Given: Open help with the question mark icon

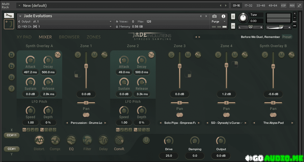Looking at the screenshot, I should [x=12, y=89].
